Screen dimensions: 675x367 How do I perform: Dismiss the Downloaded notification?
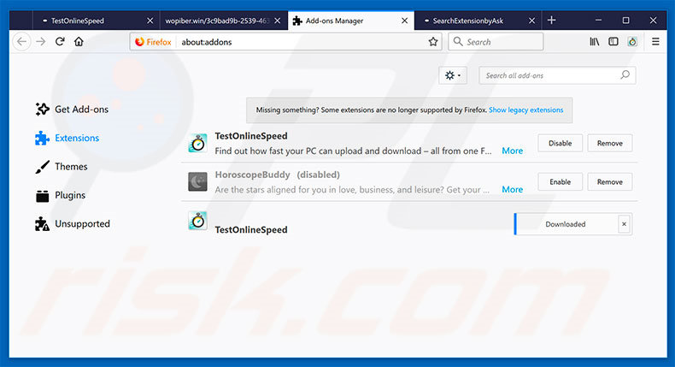pos(625,224)
